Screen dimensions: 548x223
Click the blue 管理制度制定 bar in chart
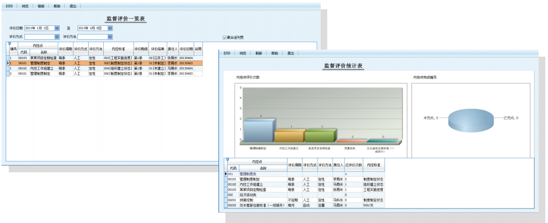(258, 131)
